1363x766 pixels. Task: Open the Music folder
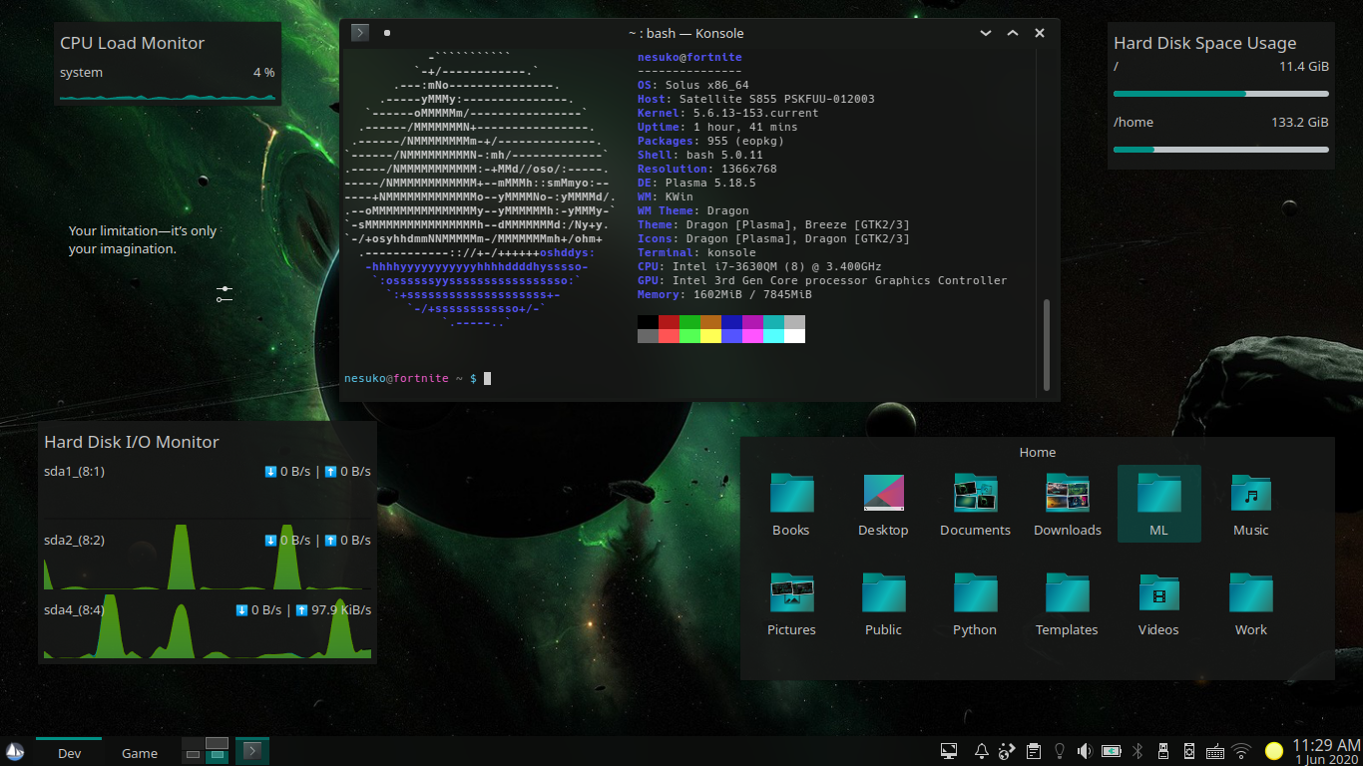point(1250,505)
